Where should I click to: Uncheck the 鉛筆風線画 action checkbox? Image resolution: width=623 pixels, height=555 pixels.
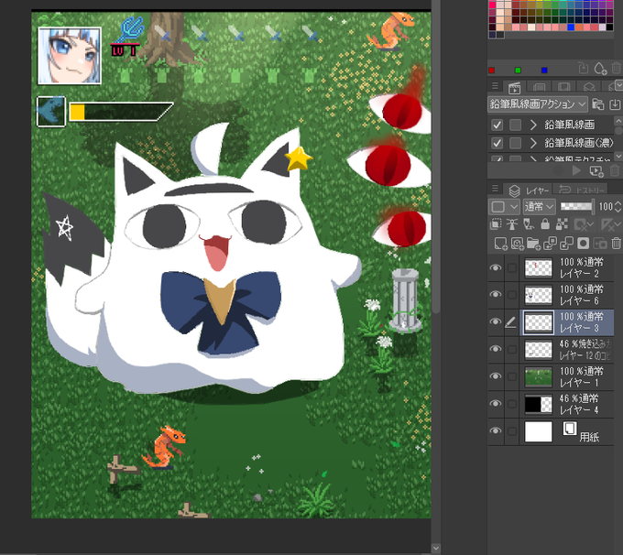[497, 125]
